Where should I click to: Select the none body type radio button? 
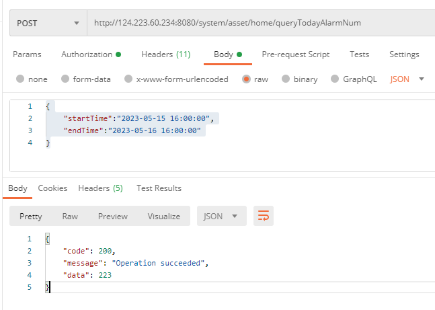pyautogui.click(x=19, y=79)
